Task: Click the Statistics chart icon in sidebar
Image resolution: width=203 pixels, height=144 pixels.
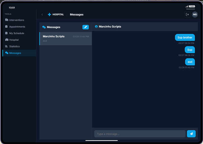Action: [7, 46]
